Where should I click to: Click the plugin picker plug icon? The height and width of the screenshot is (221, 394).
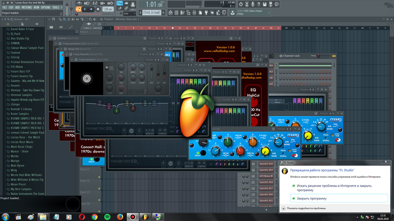click(x=206, y=13)
